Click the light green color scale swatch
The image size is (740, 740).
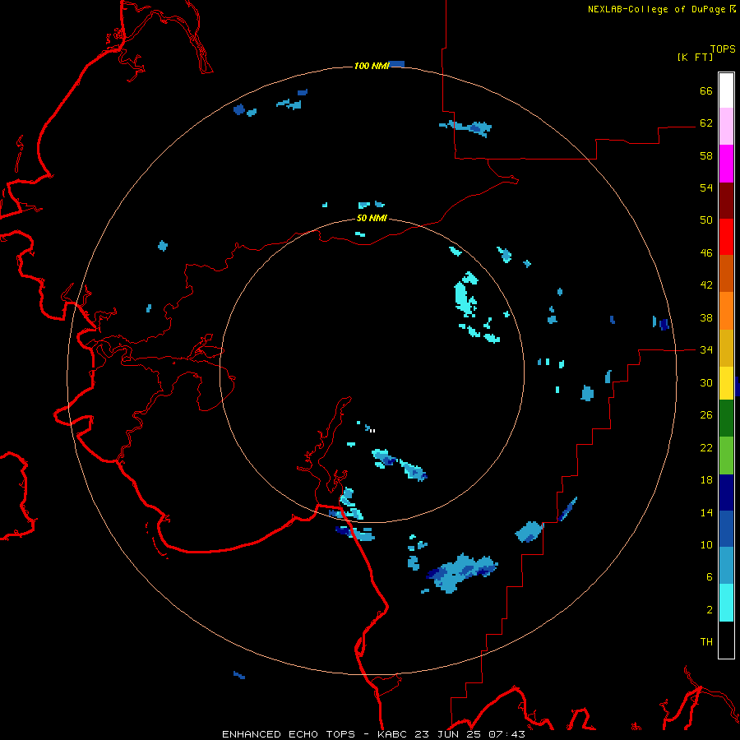coord(726,456)
